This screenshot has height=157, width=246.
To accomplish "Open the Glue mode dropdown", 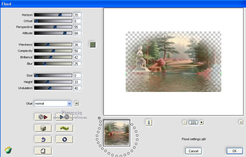I will (x=53, y=103).
